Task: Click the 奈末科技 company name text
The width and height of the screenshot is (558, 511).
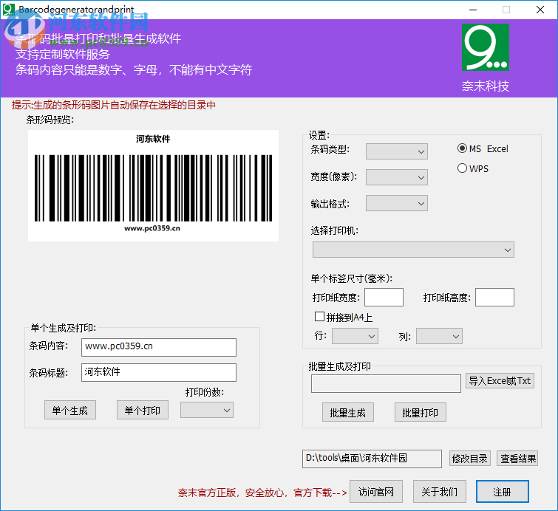Action: tap(486, 86)
